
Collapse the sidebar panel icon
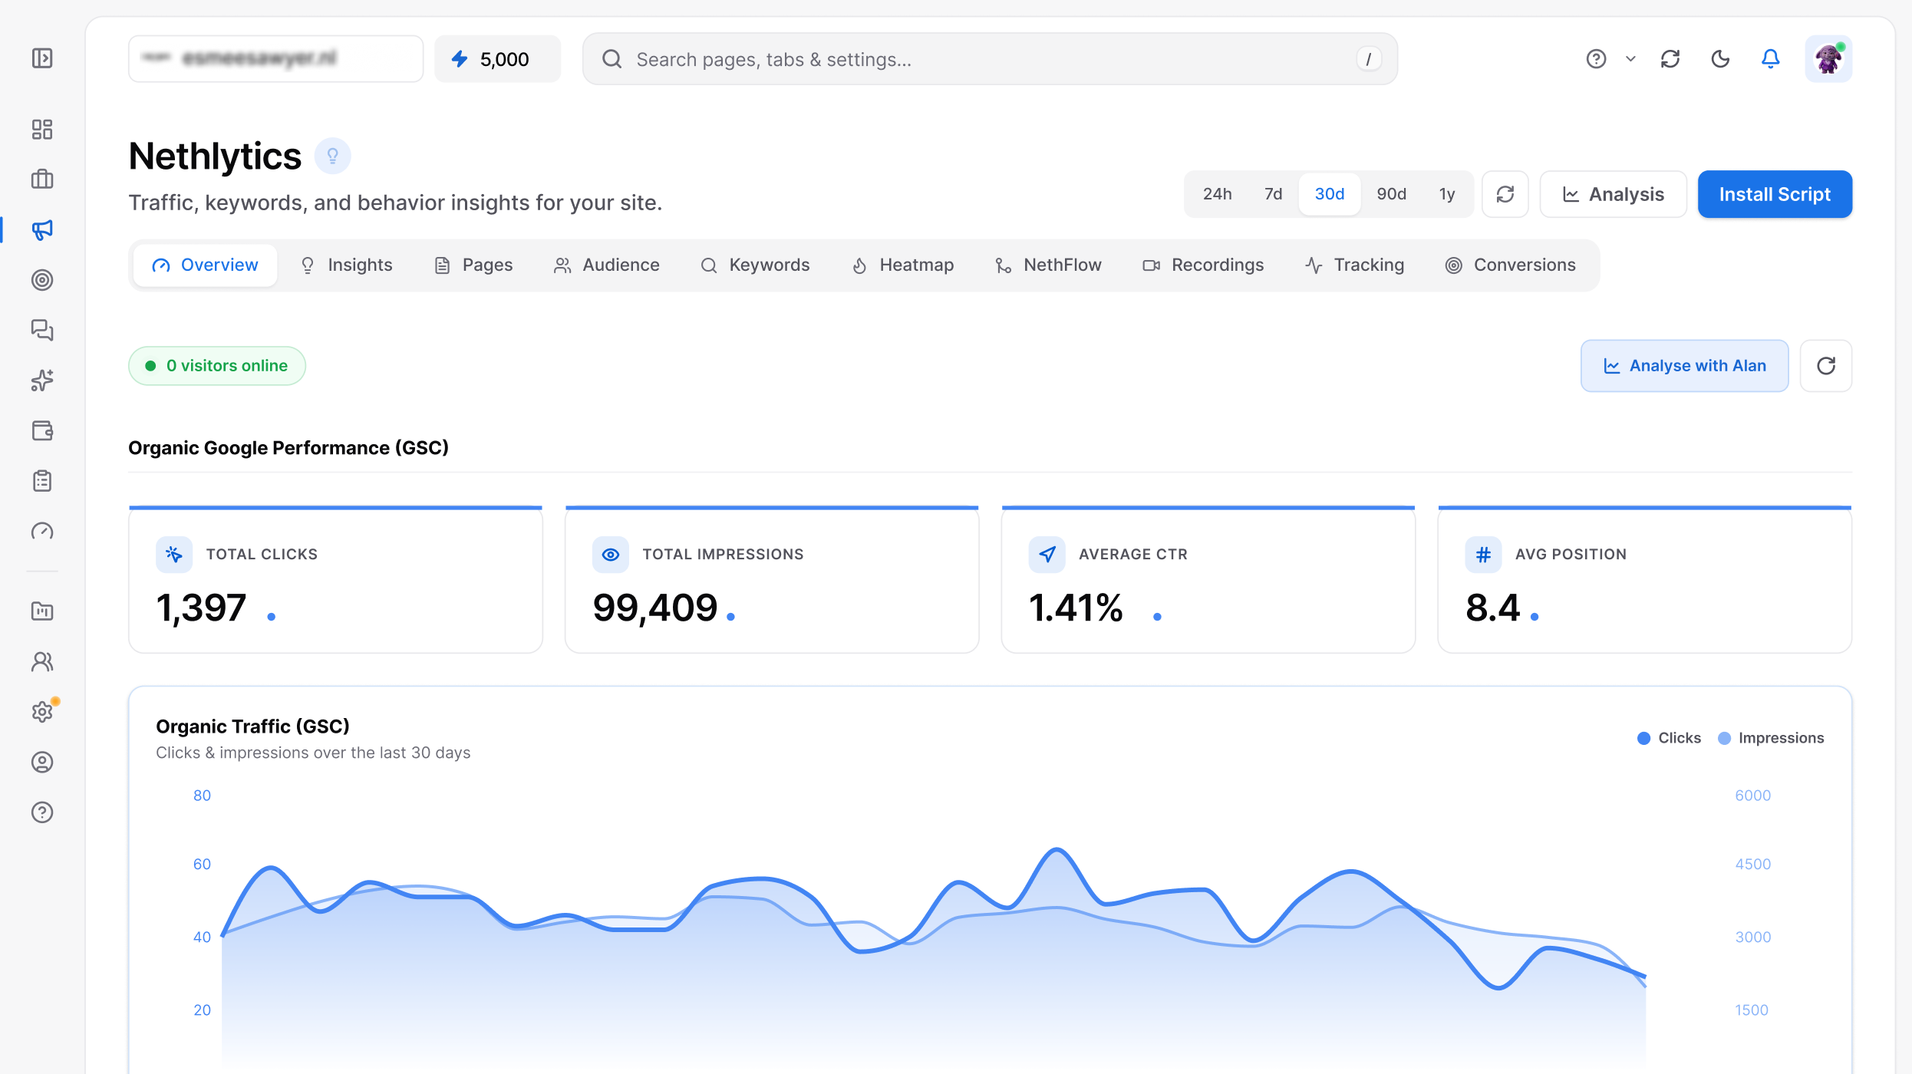click(x=42, y=58)
